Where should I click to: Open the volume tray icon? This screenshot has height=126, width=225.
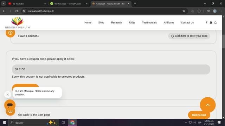click(194, 122)
